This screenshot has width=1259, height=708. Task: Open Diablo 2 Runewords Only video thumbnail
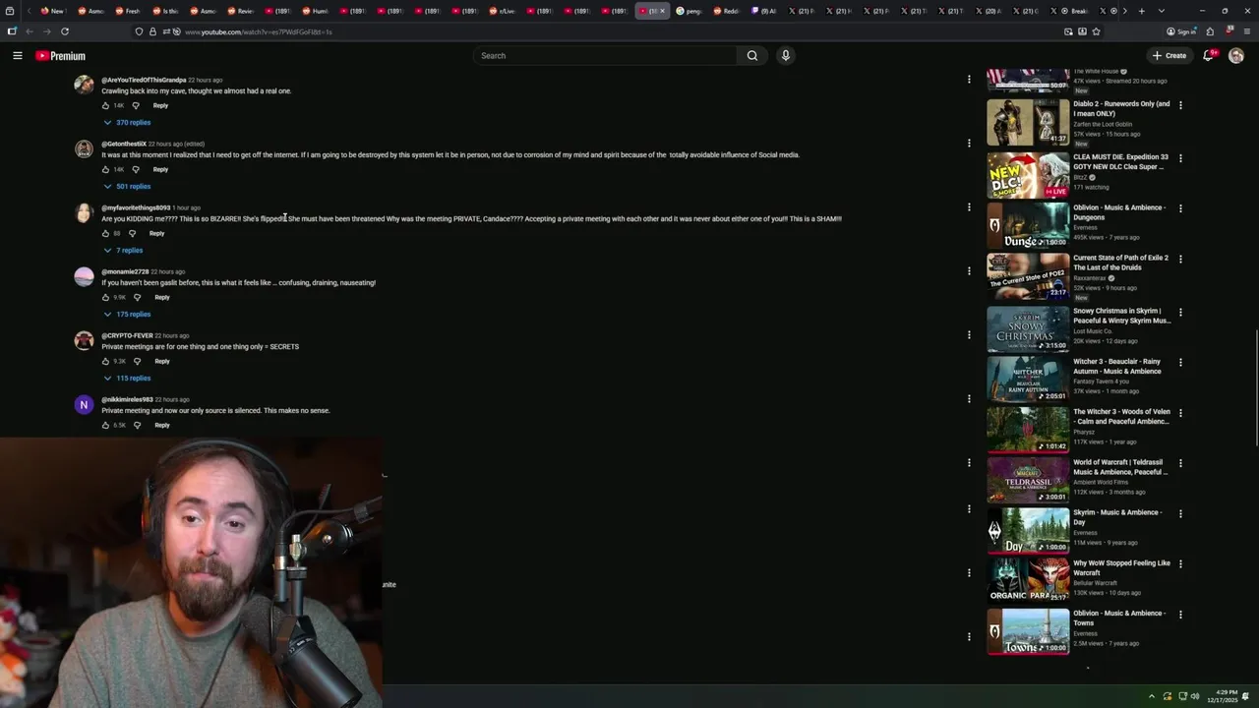(1028, 122)
